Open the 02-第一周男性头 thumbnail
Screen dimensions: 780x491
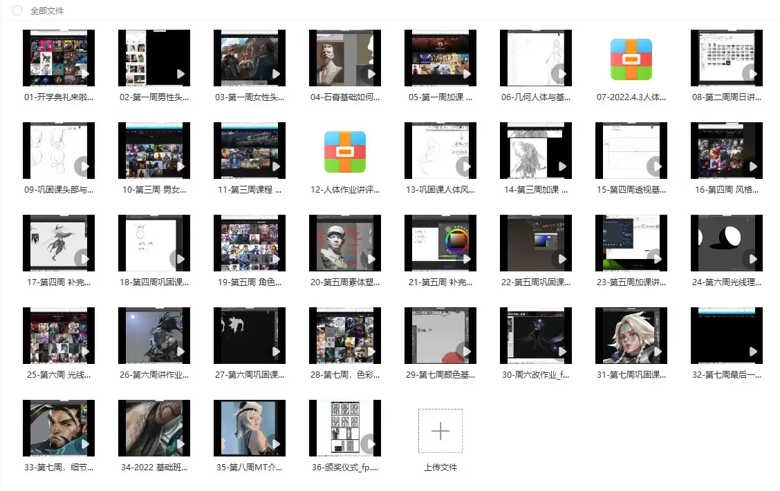(154, 58)
